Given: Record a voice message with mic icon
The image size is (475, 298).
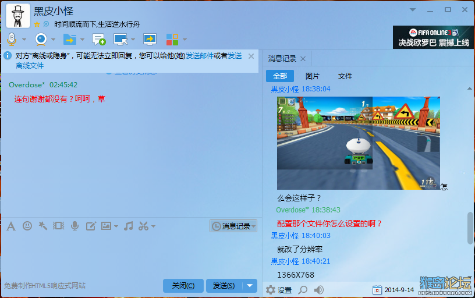Looking at the screenshot, I should (x=75, y=226).
